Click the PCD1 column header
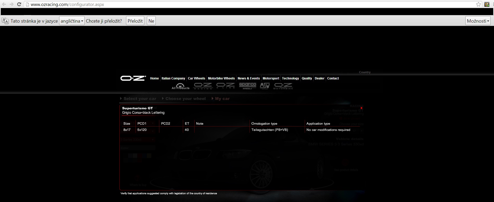The width and height of the screenshot is (494, 202). 142,124
